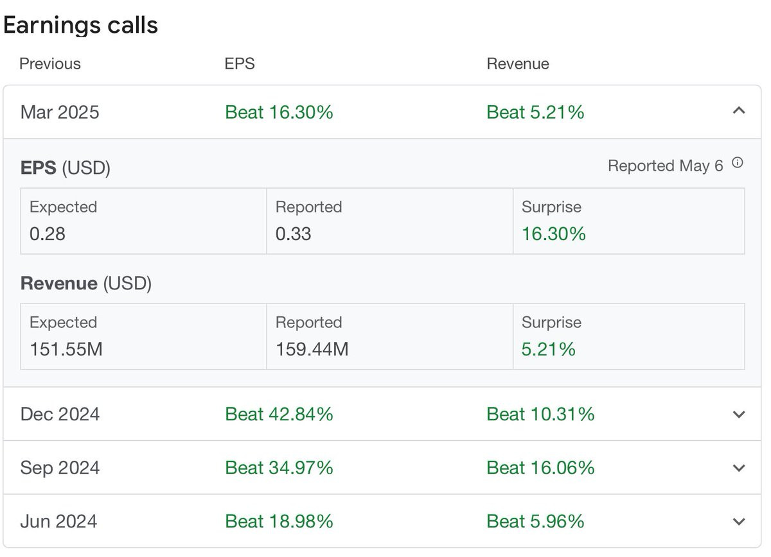Image resolution: width=771 pixels, height=557 pixels.
Task: Click Beat 18.98% EPS for Jun 2024
Action: [279, 520]
